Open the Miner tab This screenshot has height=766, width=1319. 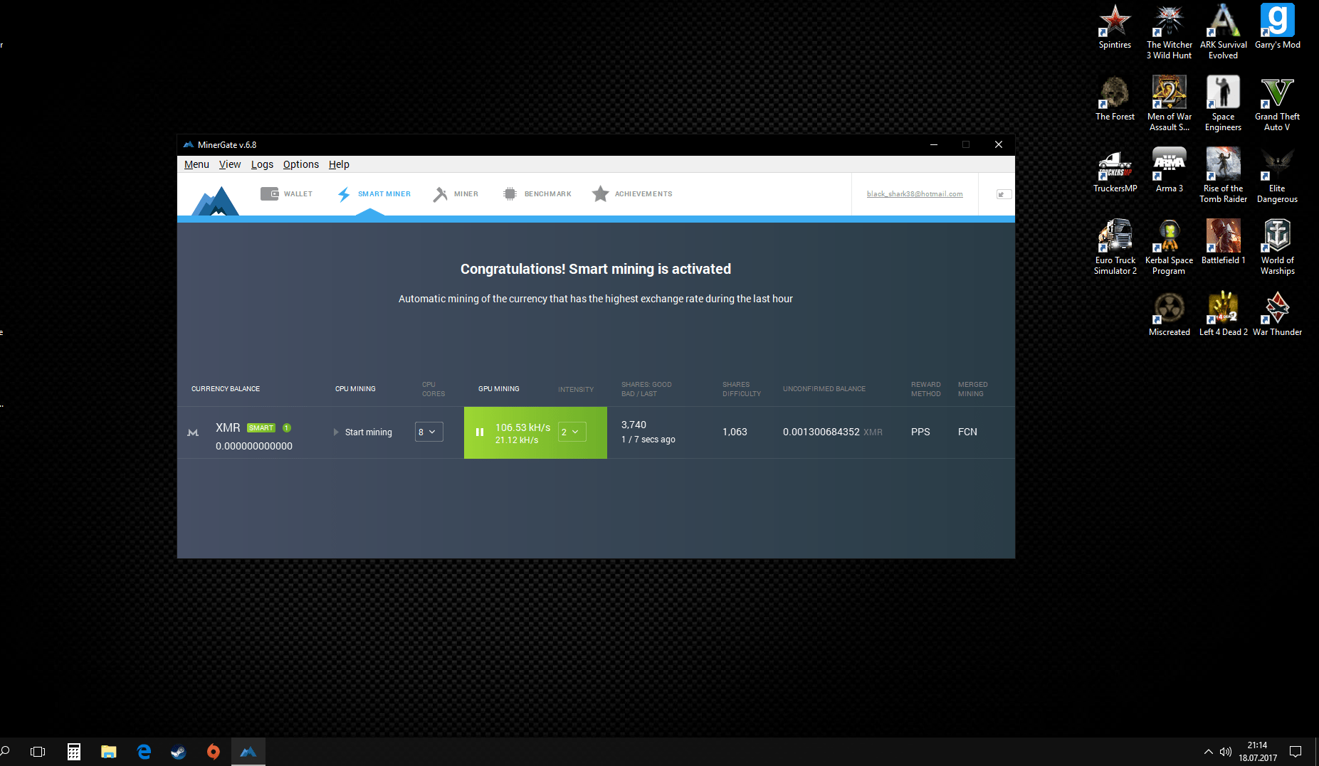(456, 194)
